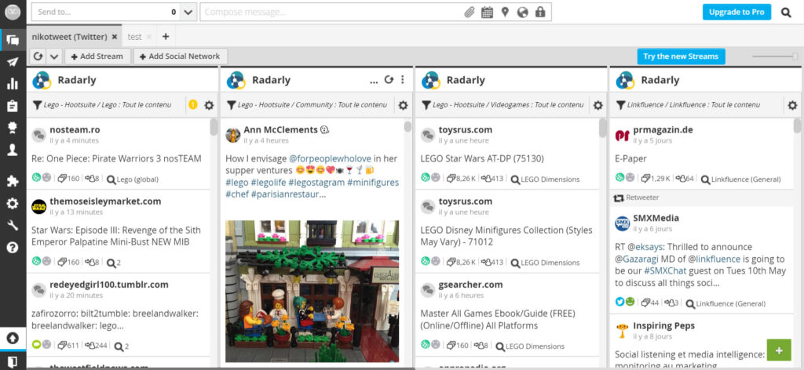The height and width of the screenshot is (370, 804).
Task: Open the scheduling calendar icon
Action: 487,13
